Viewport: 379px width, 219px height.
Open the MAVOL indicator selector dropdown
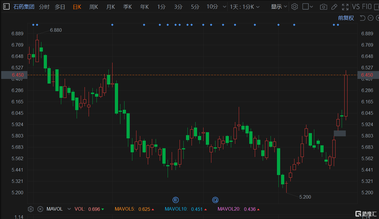(69, 209)
